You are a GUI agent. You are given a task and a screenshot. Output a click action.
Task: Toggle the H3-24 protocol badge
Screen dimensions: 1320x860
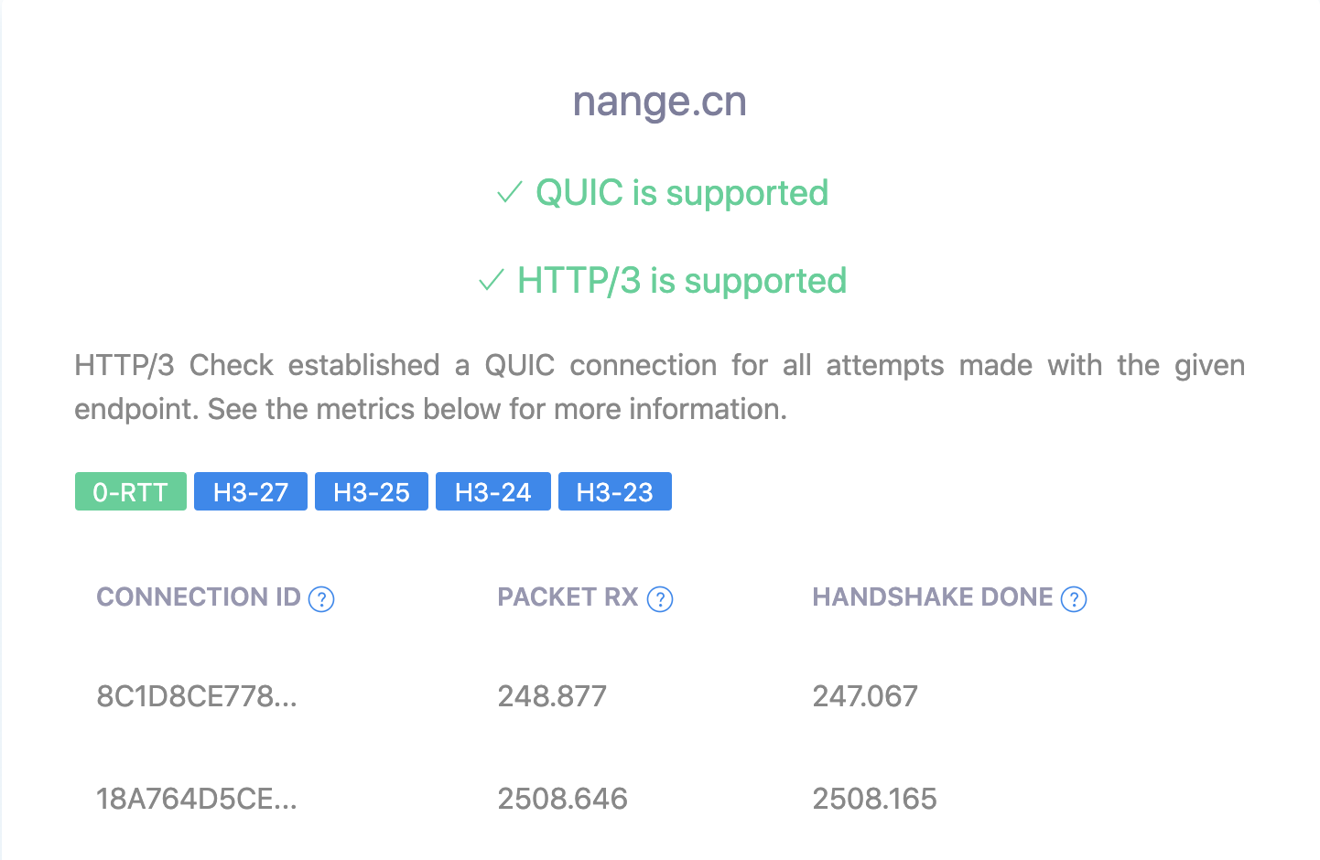click(492, 491)
